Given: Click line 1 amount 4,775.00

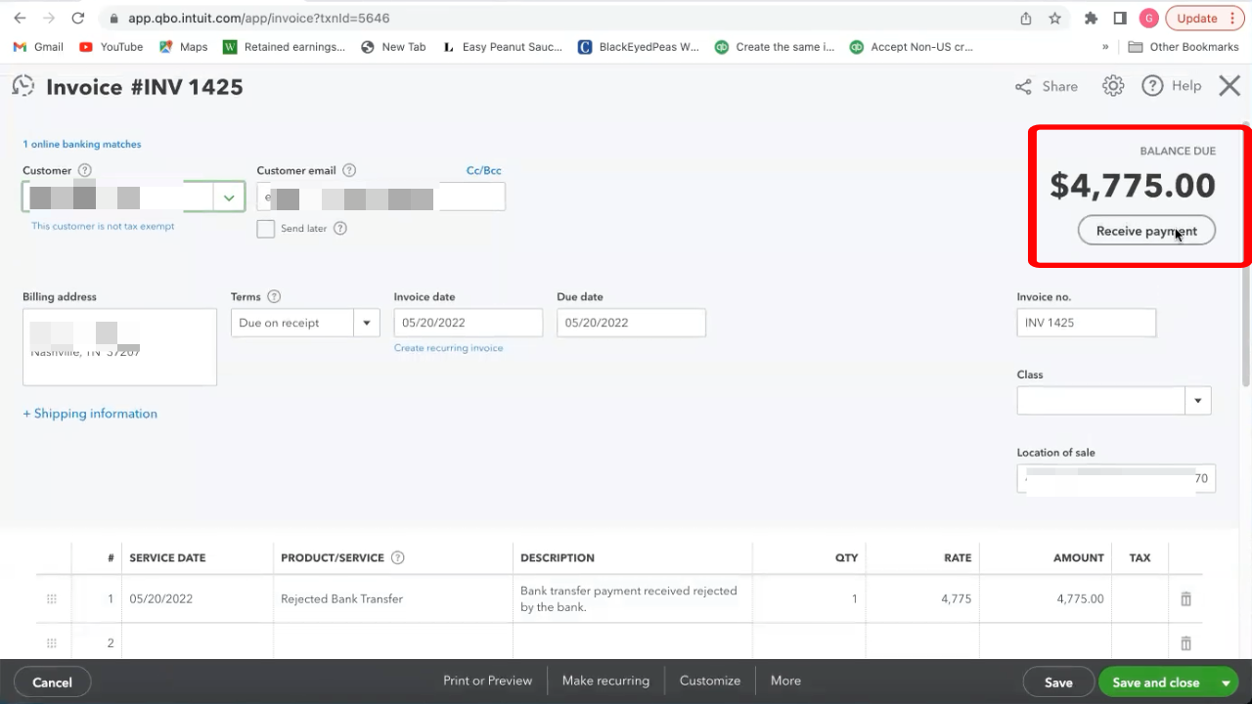Looking at the screenshot, I should tap(1080, 598).
